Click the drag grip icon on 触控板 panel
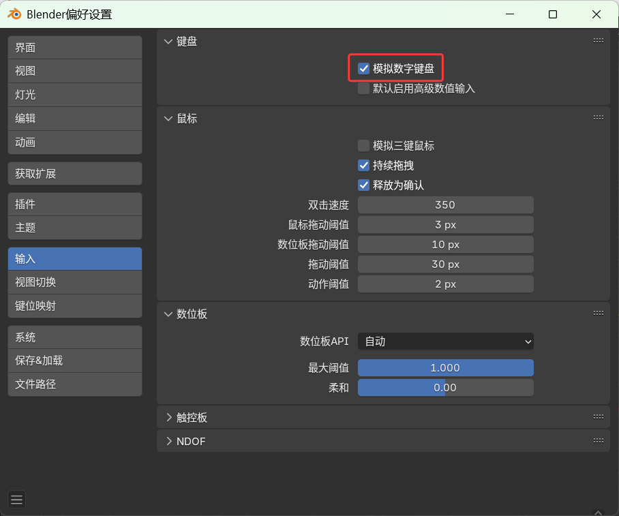Screen dimensions: 619x516 598,417
